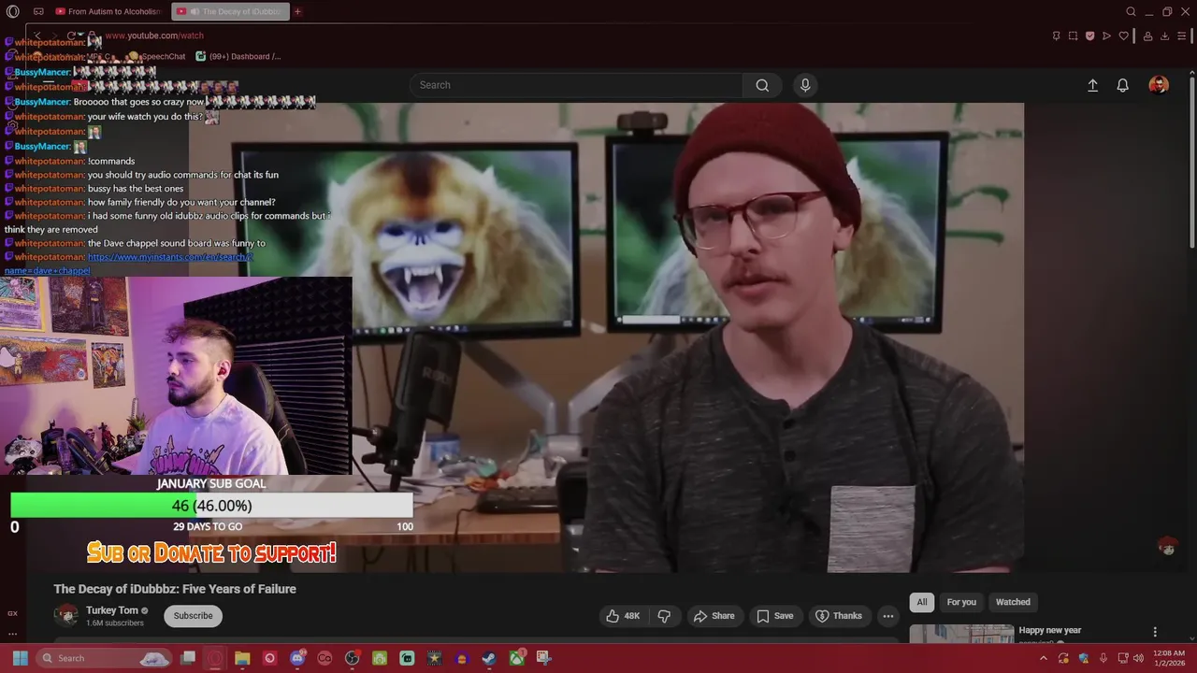Viewport: 1197px width, 673px height.
Task: Open Discord from taskbar
Action: click(297, 658)
